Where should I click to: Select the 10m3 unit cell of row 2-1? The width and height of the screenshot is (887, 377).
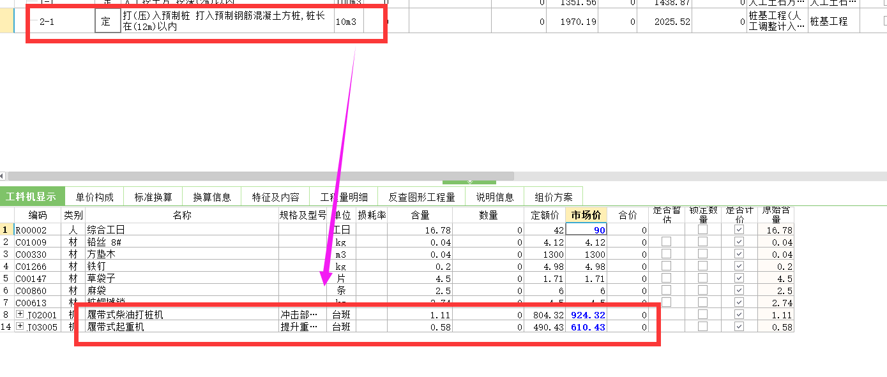coord(349,21)
